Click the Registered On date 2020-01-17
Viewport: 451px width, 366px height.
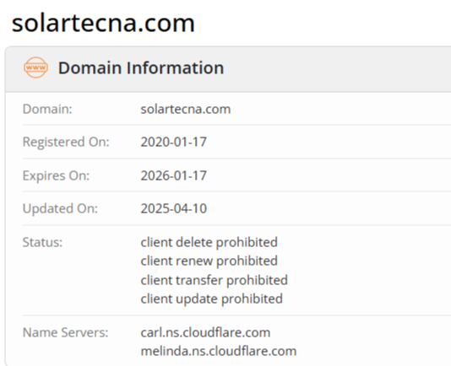174,142
